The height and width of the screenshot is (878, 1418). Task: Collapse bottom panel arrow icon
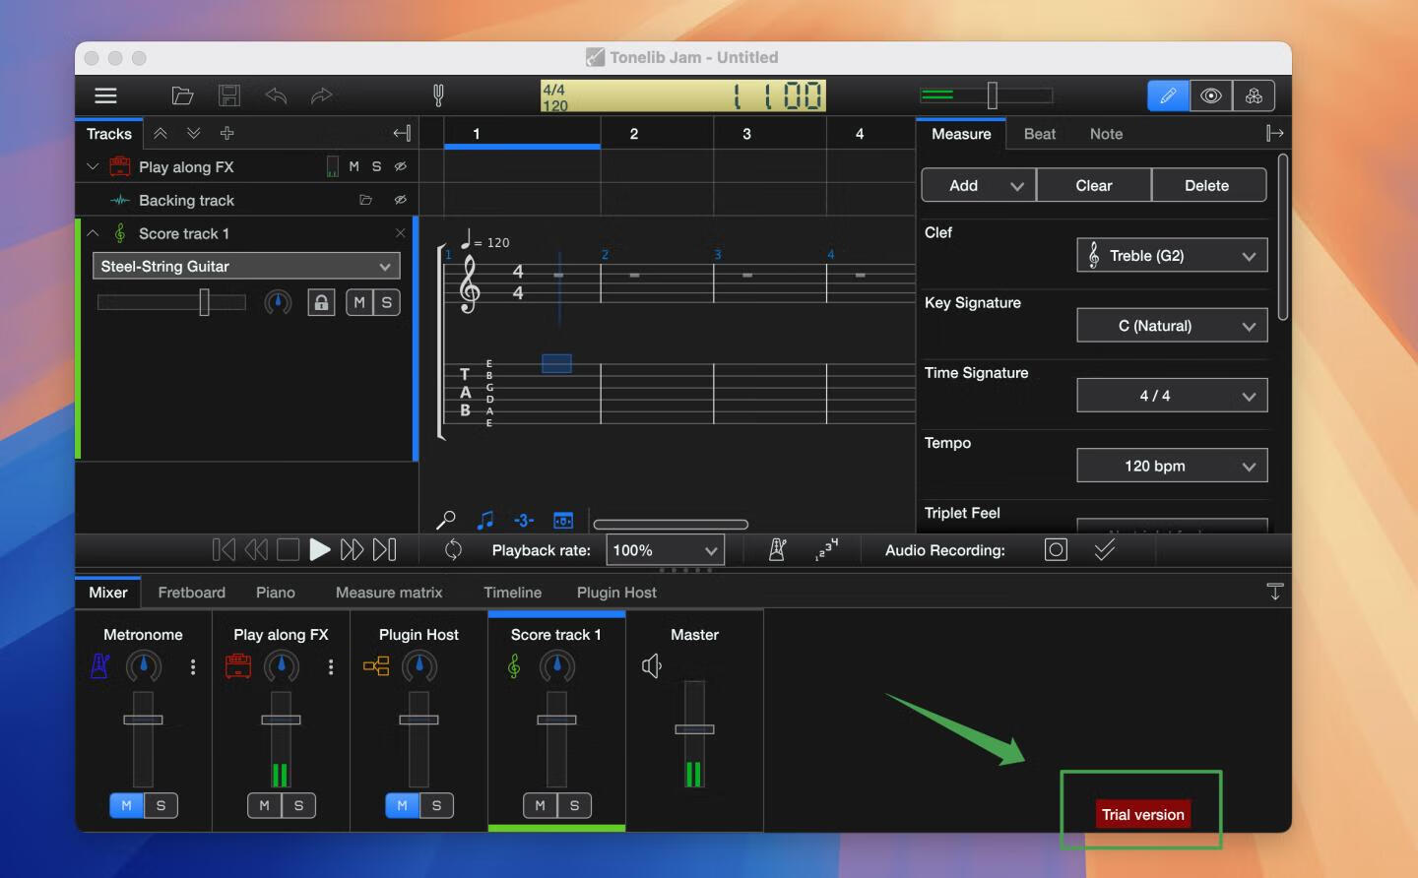click(1275, 592)
